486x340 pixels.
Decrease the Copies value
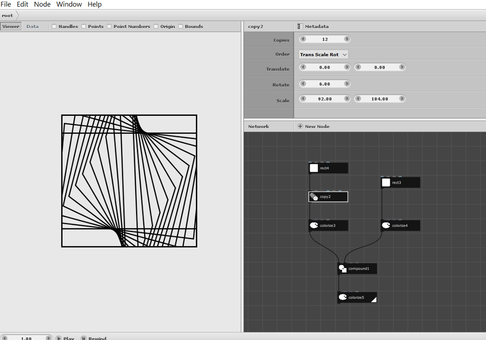coord(303,39)
